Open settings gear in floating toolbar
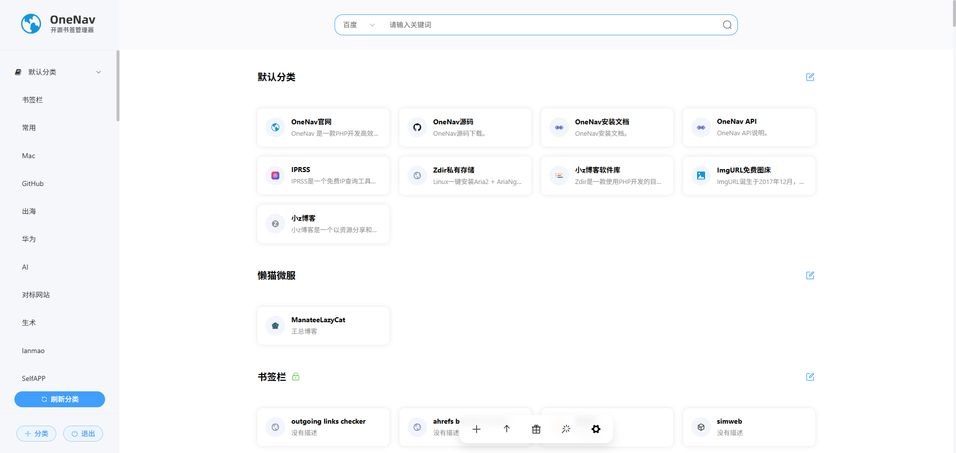956x453 pixels. tap(596, 429)
